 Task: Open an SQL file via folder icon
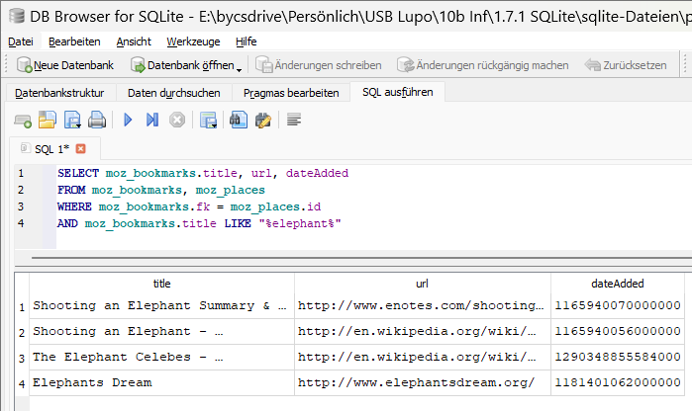click(x=48, y=120)
